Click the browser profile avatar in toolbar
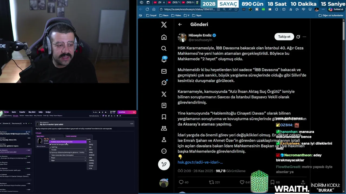Viewport: 346px width, 194px height. coord(317,9)
